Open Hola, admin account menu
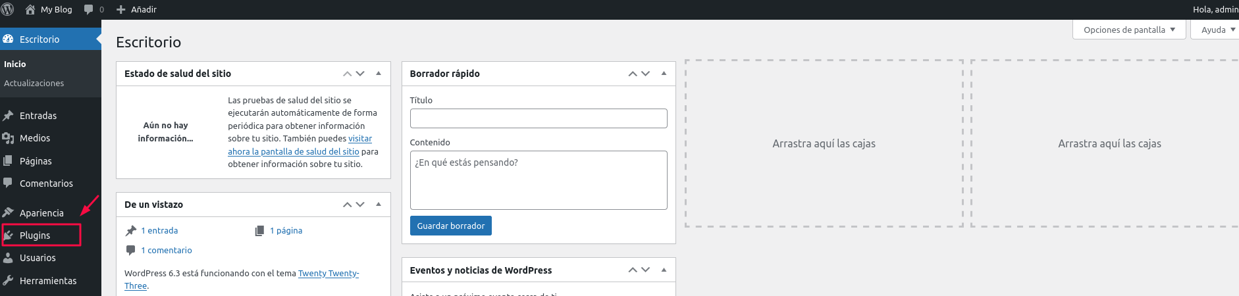 point(1215,9)
